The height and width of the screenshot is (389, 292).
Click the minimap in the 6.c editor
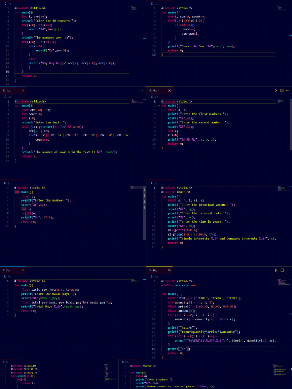point(281,189)
